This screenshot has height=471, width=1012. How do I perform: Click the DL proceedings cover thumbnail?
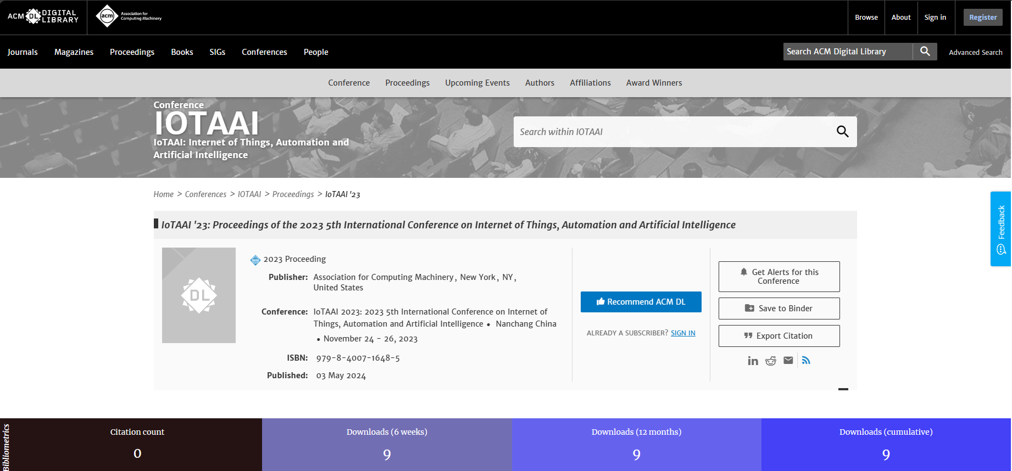click(199, 295)
